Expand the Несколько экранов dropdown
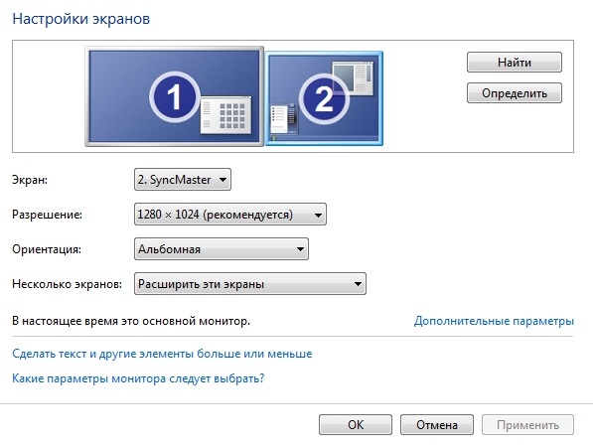 (x=250, y=284)
